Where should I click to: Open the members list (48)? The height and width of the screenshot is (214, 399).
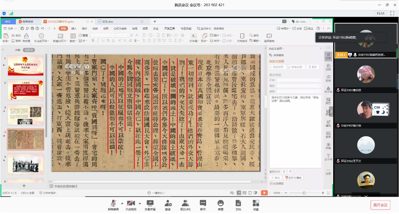pos(185,204)
